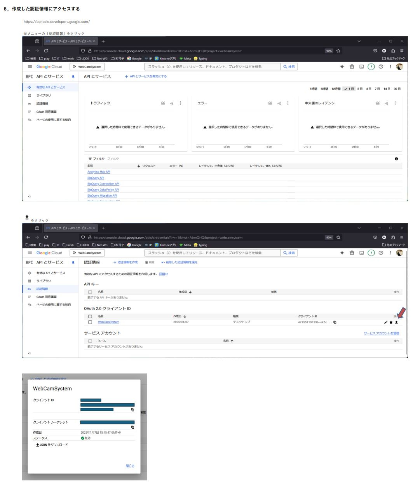Open more options for 中央値のレイテンシ chart
Screen dimensions: 413x487
coord(395,103)
